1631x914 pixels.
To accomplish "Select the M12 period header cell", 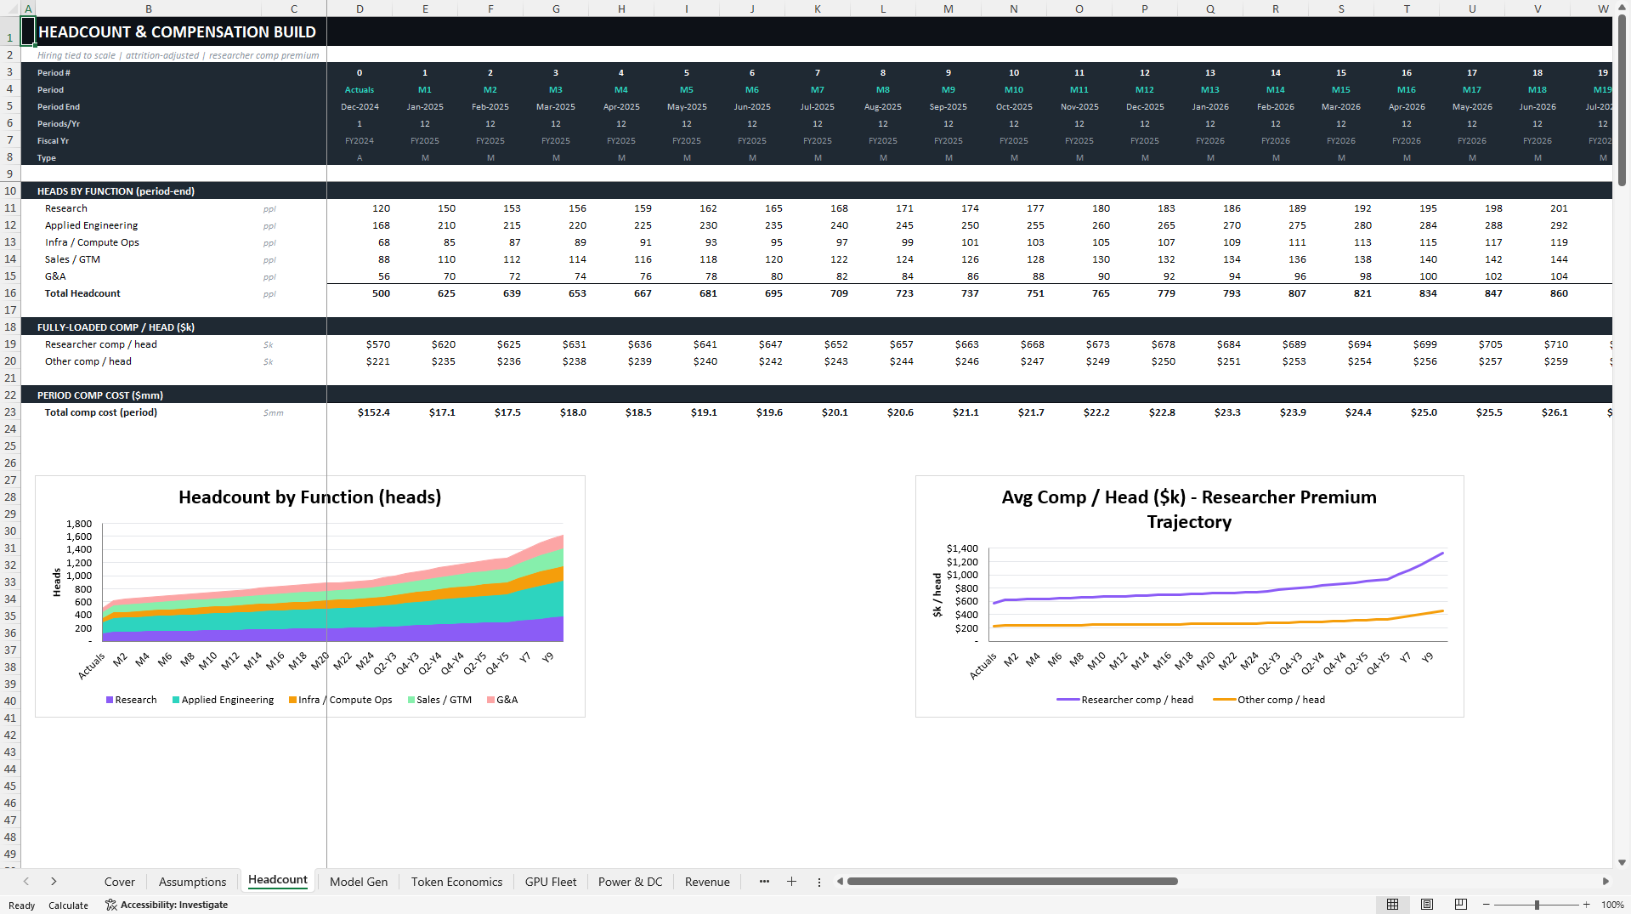I will tap(1145, 90).
